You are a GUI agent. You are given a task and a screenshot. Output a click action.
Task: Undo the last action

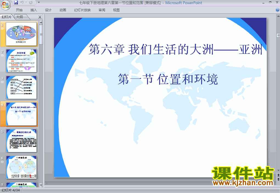point(22,2)
